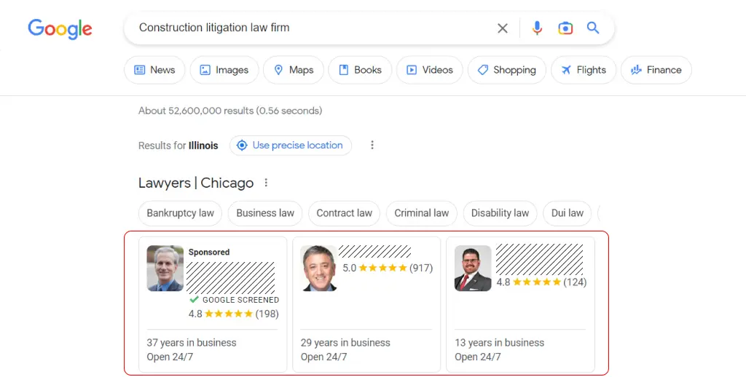Click the result count text

coord(230,111)
